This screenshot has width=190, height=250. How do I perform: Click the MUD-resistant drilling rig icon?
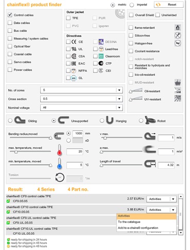pyautogui.click(x=178, y=82)
